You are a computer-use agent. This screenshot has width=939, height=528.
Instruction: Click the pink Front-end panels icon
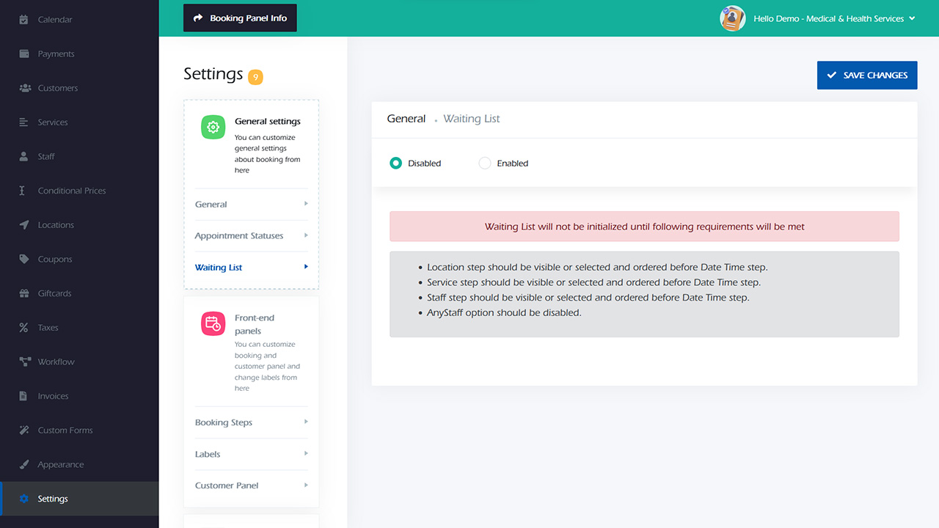pyautogui.click(x=213, y=323)
